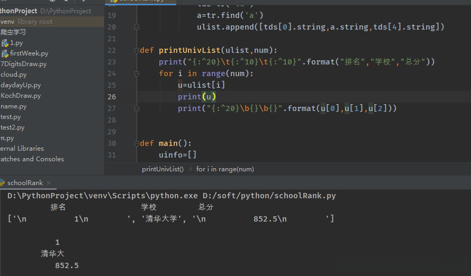471x276 pixels.
Task: Select the venv library root folder
Action: point(26,22)
